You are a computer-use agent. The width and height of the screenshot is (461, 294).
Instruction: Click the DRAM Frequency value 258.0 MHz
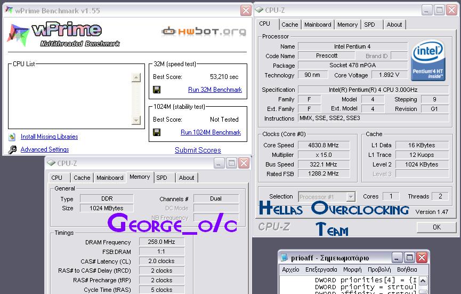tap(161, 242)
